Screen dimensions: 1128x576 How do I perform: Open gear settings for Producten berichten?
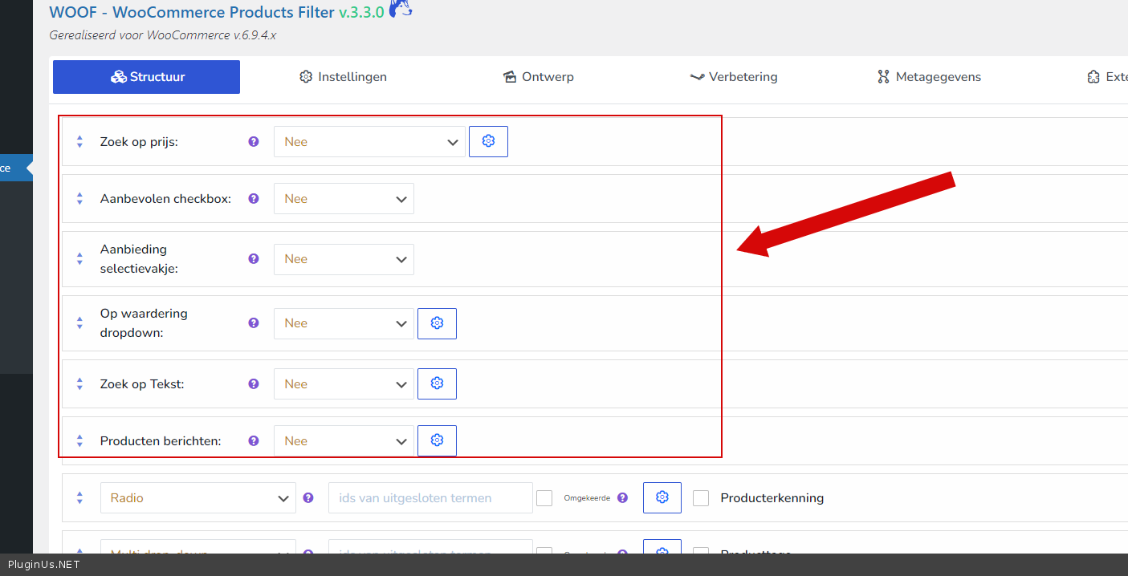tap(437, 440)
